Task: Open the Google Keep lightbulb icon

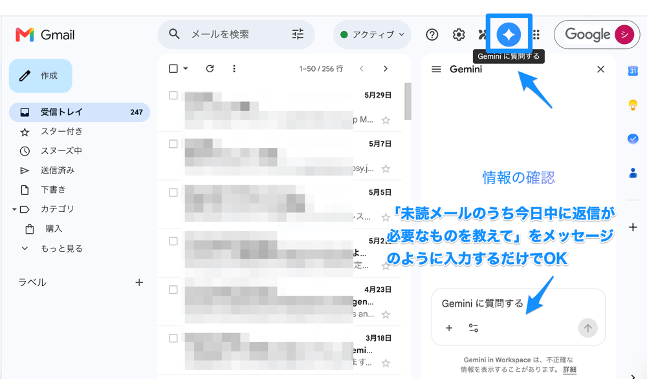Action: (633, 105)
